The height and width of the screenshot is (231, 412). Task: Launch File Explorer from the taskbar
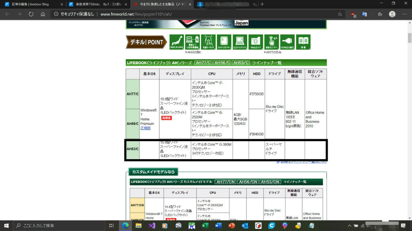tap(138, 225)
